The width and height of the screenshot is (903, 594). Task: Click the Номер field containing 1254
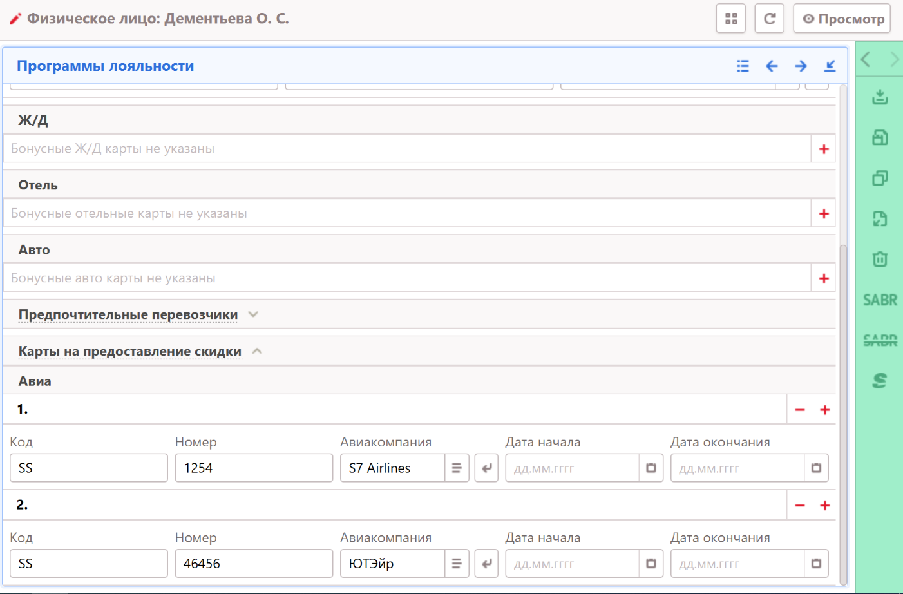pyautogui.click(x=253, y=468)
